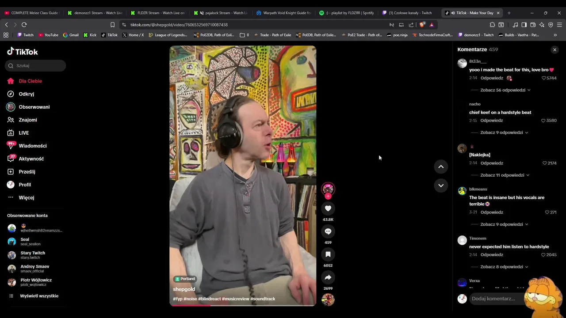The width and height of the screenshot is (566, 318).
Task: Click the Portland location tag
Action: point(185,279)
